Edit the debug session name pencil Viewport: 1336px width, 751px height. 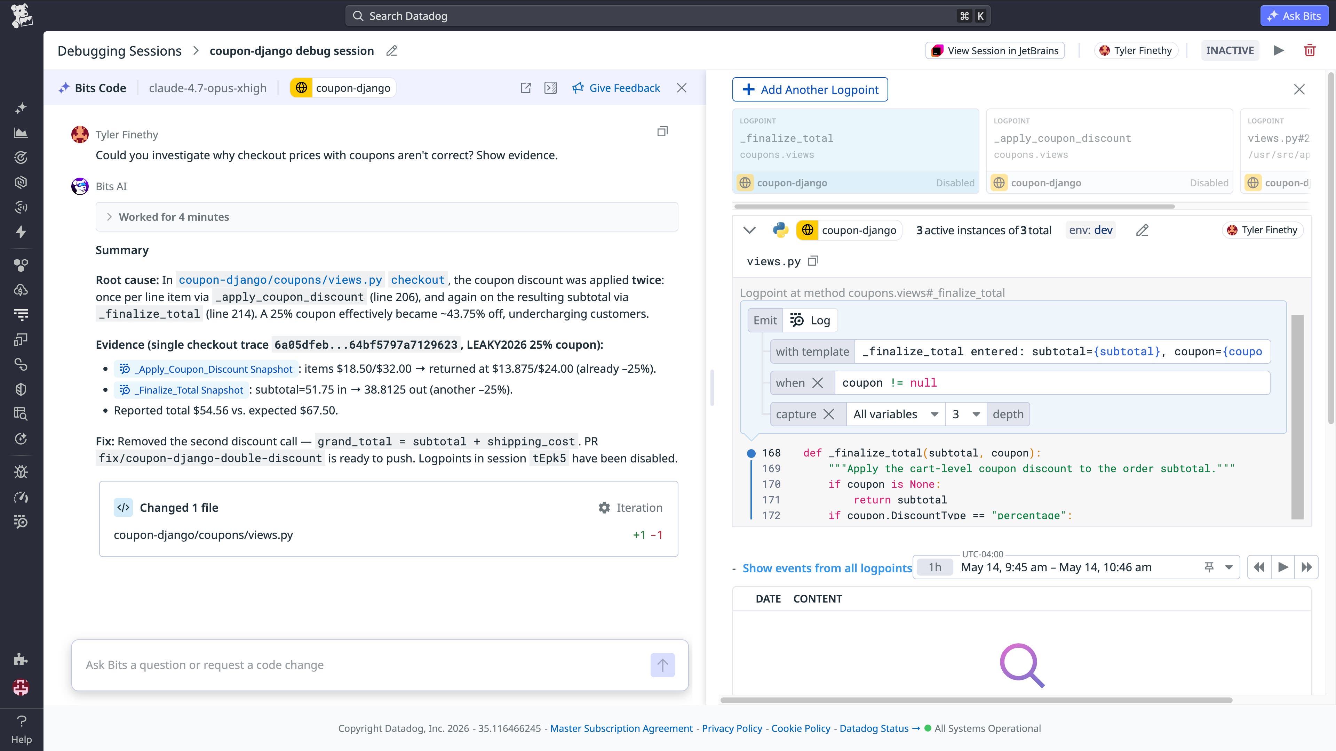click(391, 51)
